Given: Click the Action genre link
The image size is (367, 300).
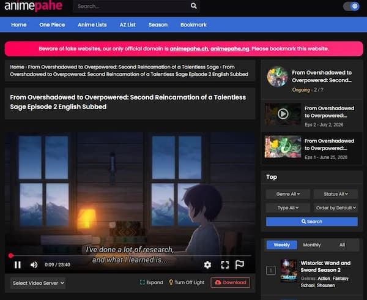Looking at the screenshot, I should (x=324, y=279).
